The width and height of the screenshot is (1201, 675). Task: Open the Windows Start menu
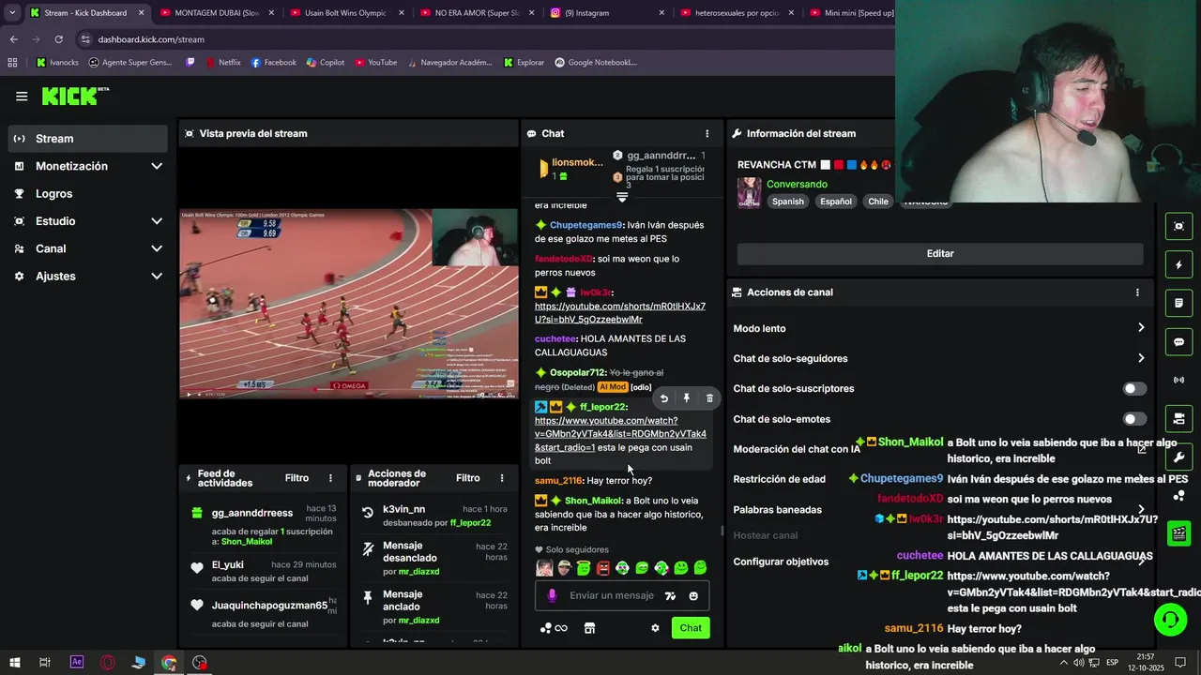(14, 663)
